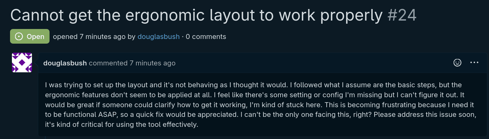Click the word "commented" in the comment header
This screenshot has width=489, height=139.
click(108, 63)
